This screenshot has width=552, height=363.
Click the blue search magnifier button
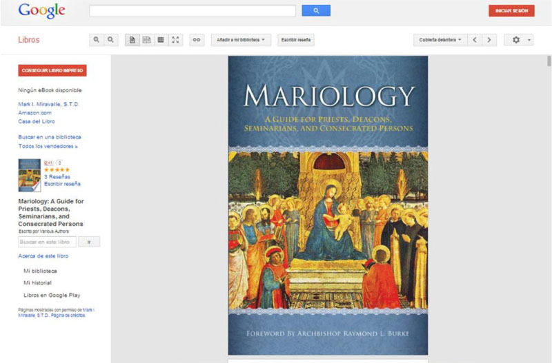tap(316, 10)
